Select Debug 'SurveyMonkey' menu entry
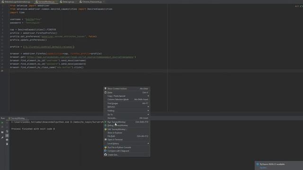The width and height of the screenshot is (303, 170). [126, 126]
